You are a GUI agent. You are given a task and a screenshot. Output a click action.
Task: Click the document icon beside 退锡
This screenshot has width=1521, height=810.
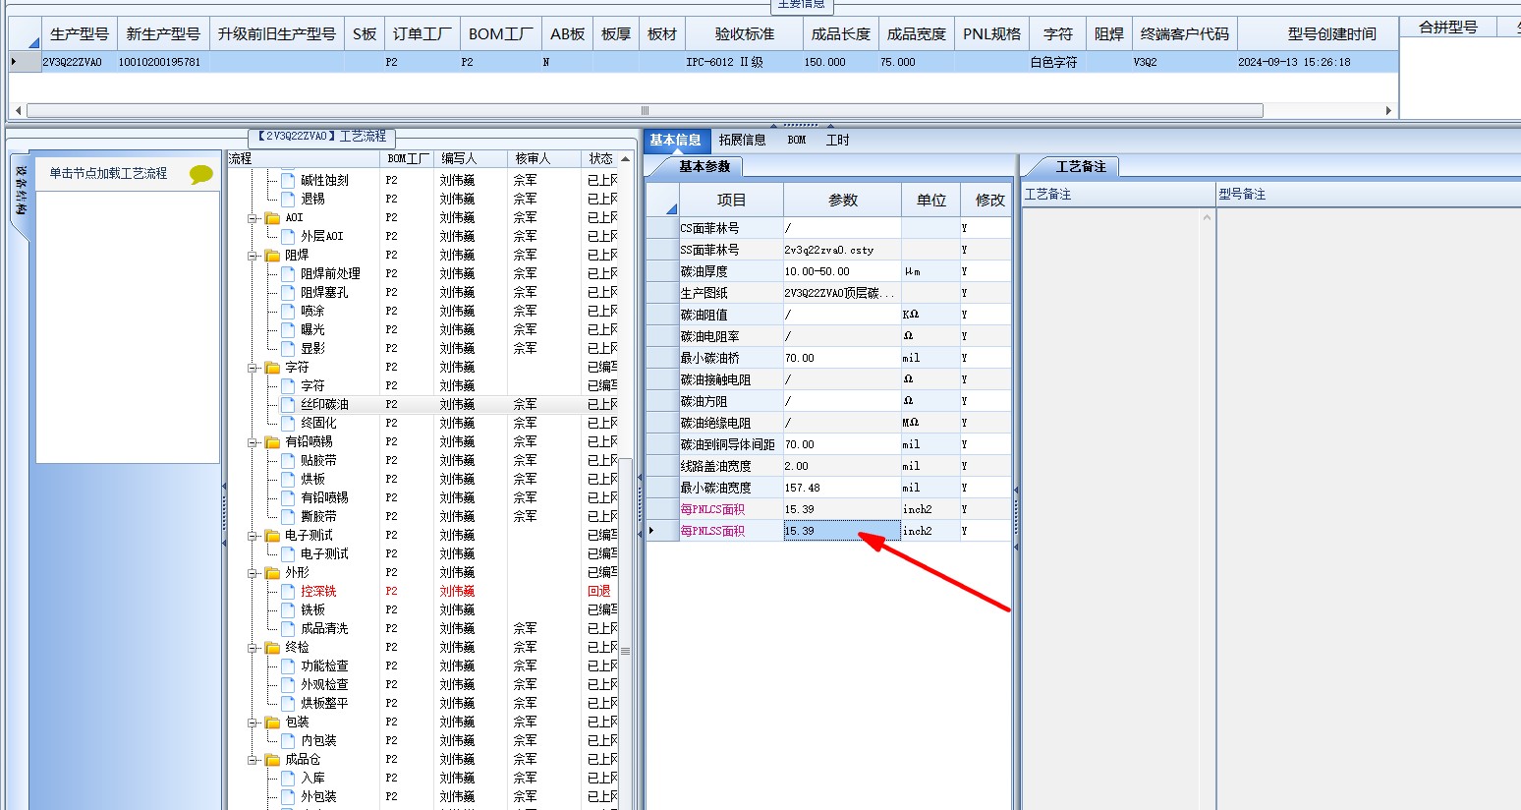tap(288, 200)
